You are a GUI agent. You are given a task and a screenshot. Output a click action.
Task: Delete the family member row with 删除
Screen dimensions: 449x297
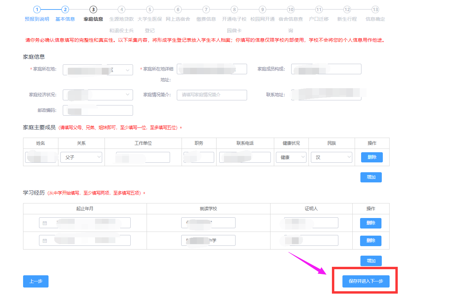(x=372, y=157)
